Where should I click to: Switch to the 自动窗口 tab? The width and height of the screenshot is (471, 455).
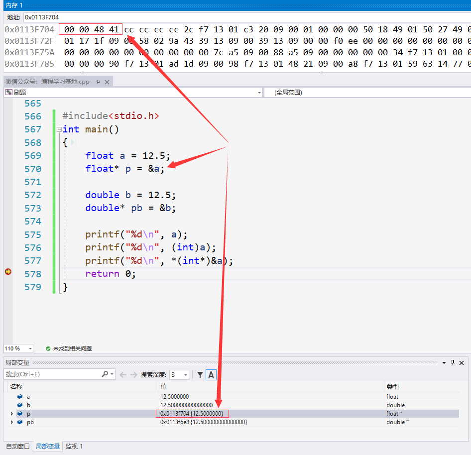click(18, 447)
